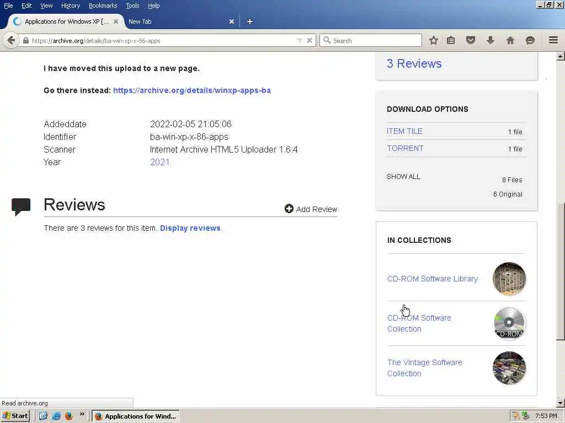Image resolution: width=565 pixels, height=423 pixels.
Task: Download the TORRENT option
Action: (405, 148)
